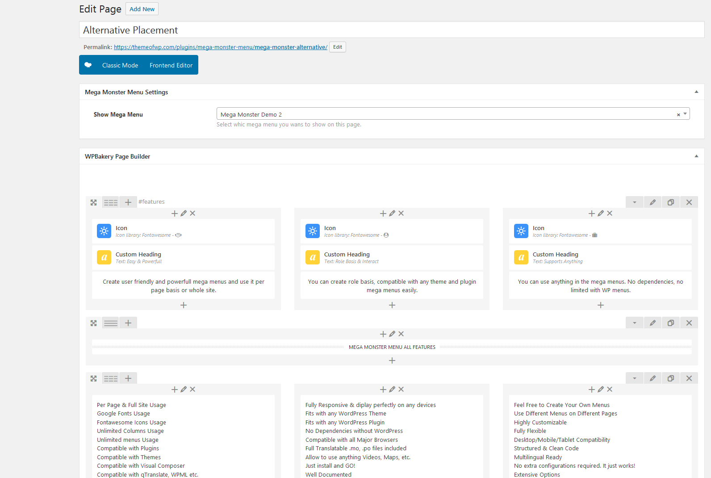Delete the feature-list row
This screenshot has height=478, width=711.
coord(689,378)
